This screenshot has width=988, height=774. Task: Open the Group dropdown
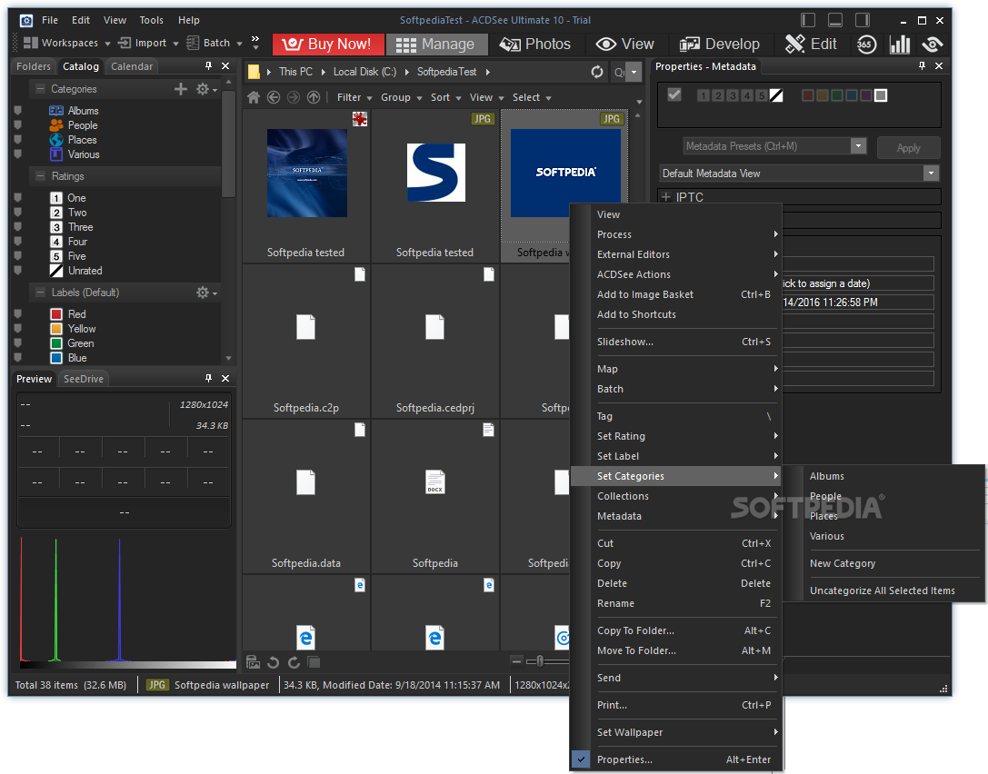point(402,97)
